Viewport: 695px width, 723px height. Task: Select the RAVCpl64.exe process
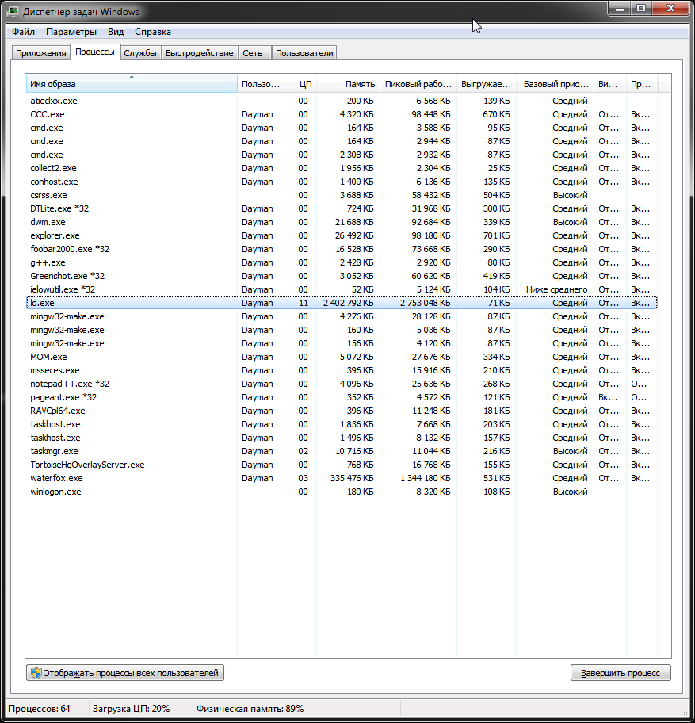342,411
